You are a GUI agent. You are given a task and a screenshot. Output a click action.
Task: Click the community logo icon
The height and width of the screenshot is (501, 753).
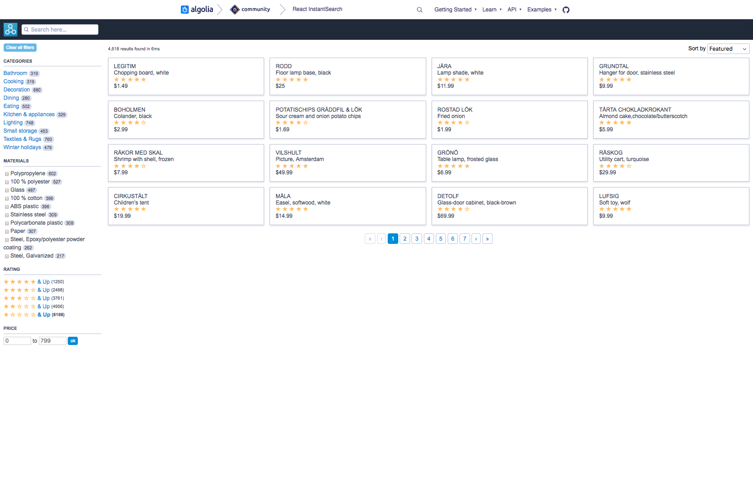click(x=235, y=9)
